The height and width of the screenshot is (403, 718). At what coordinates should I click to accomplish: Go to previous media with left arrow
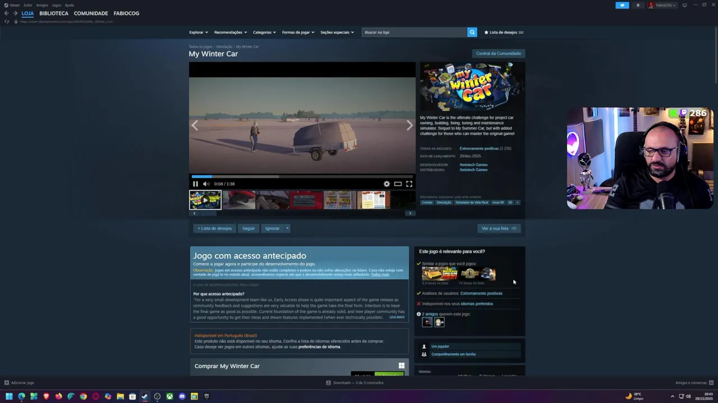click(195, 125)
